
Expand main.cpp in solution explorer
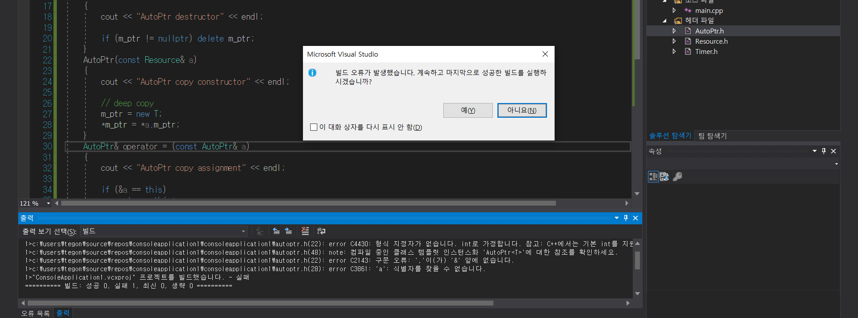[x=674, y=10]
